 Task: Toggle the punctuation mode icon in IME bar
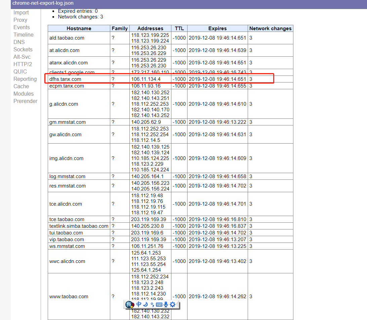point(152,304)
